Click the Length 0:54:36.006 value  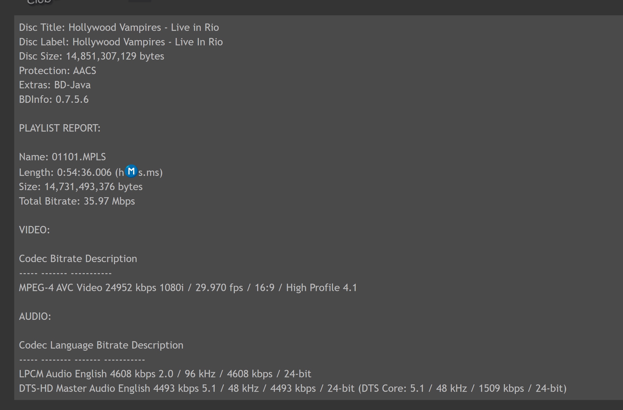84,172
